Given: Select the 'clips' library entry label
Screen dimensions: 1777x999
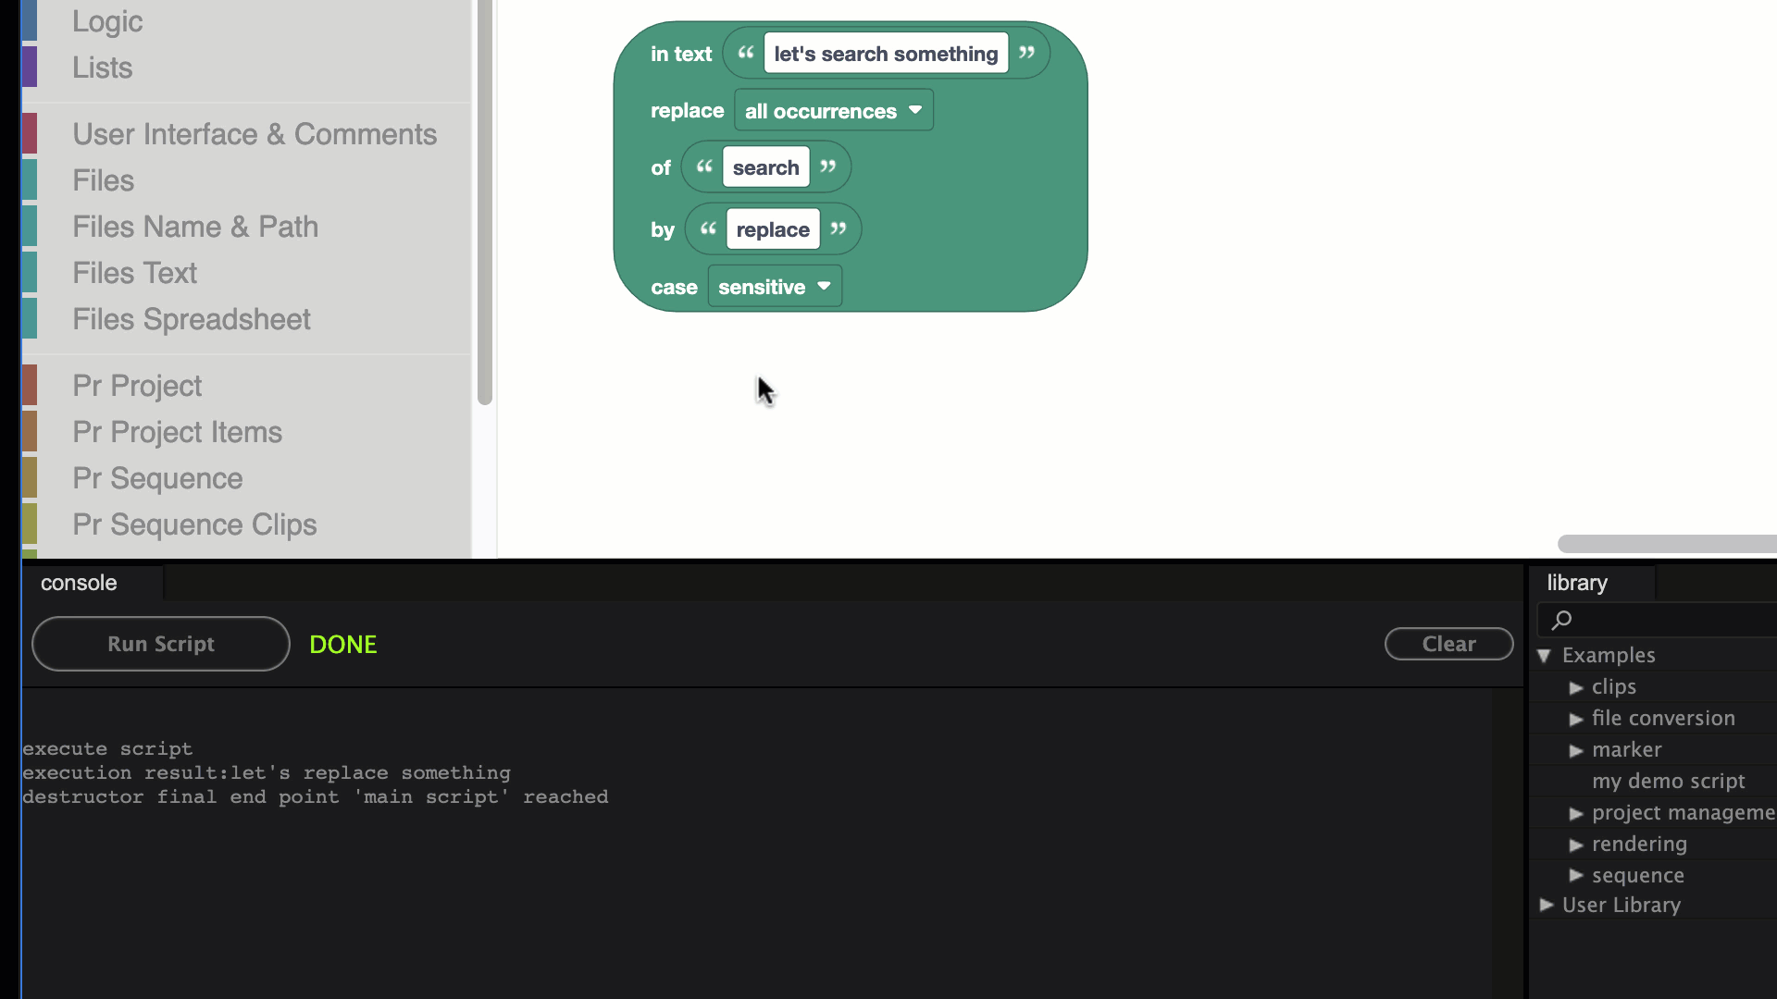Looking at the screenshot, I should click(x=1614, y=686).
